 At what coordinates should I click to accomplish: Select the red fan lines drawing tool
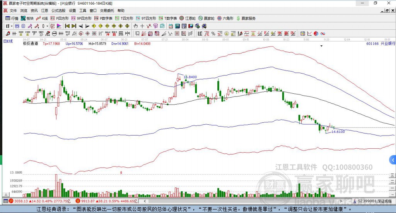click(x=143, y=33)
